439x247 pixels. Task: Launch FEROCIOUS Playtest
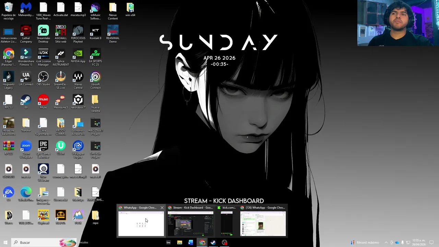pyautogui.click(x=78, y=34)
